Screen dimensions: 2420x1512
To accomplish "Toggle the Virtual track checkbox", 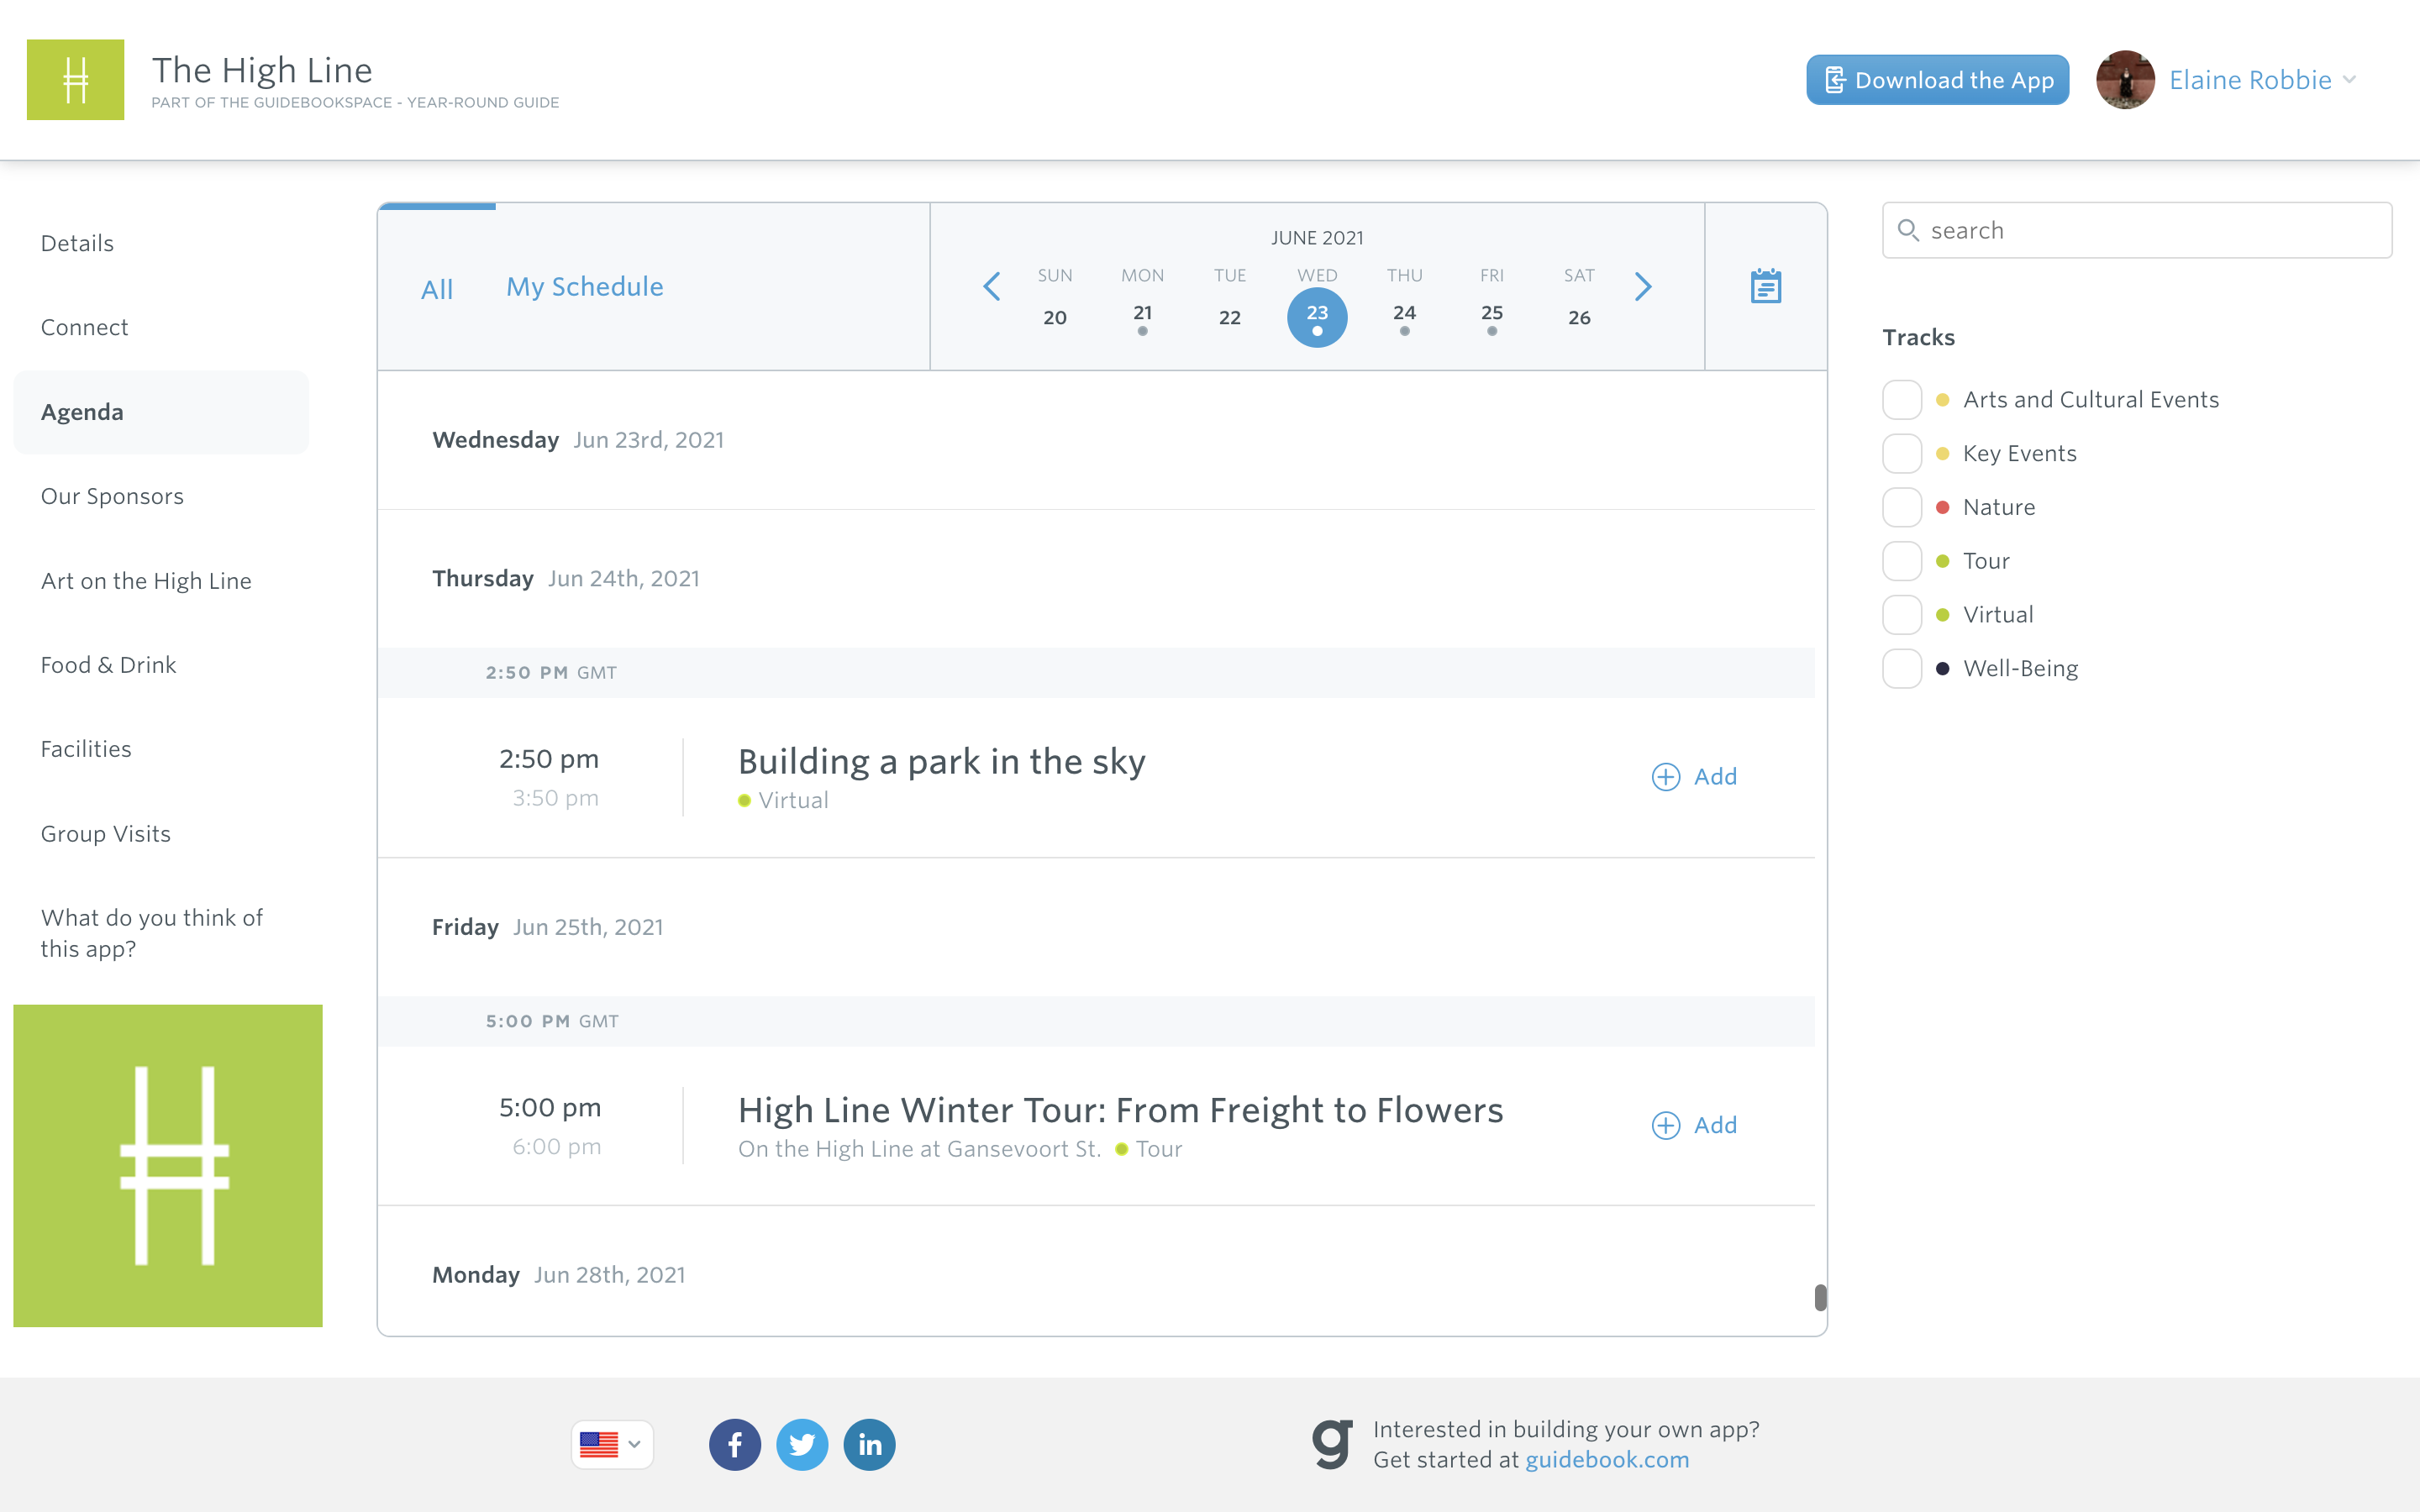I will click(x=1902, y=615).
